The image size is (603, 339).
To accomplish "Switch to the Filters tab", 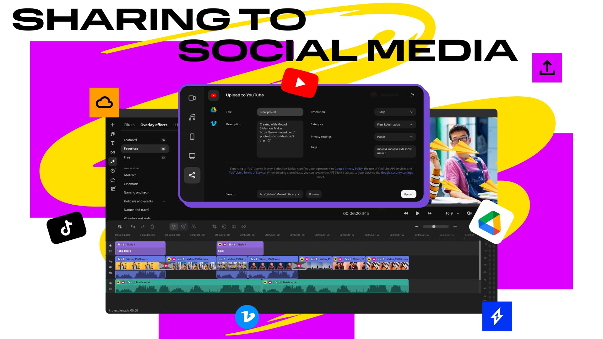I will pos(129,125).
